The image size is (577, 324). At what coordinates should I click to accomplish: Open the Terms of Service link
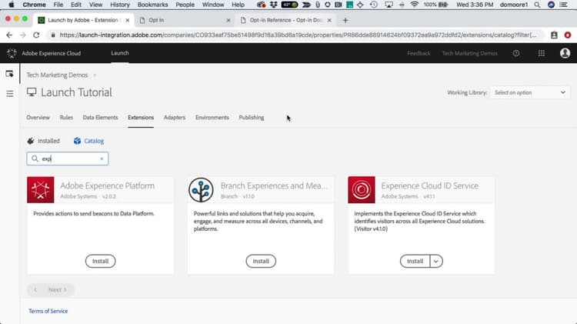(x=48, y=311)
